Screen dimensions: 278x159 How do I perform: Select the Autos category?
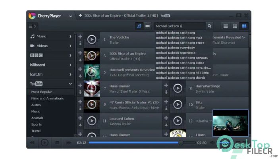tap(36, 105)
